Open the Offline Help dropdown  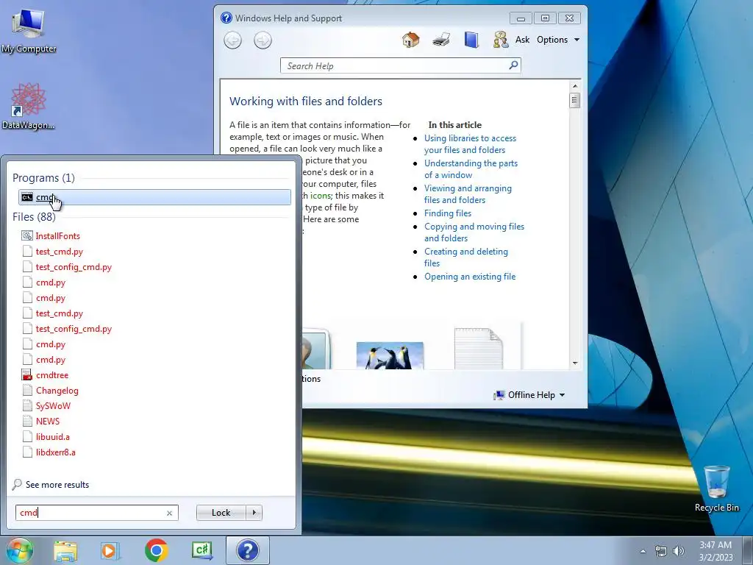pos(529,395)
